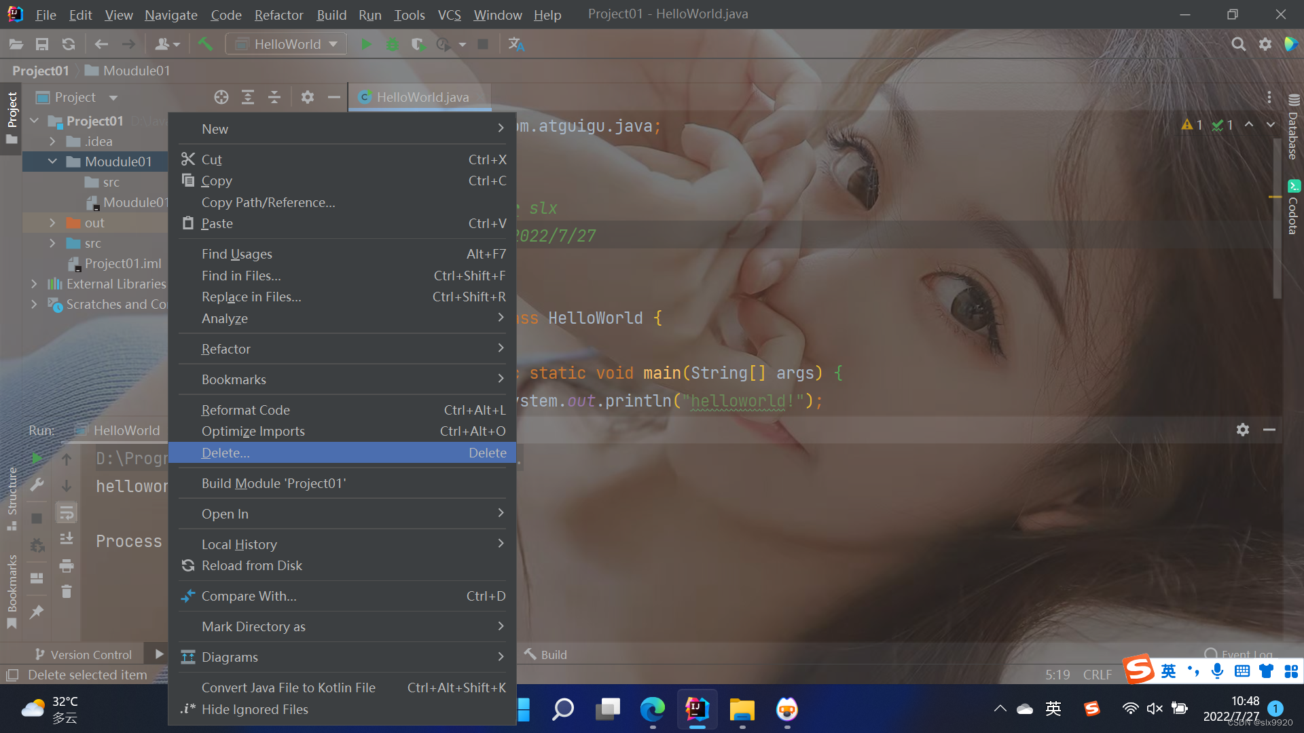Click the Select Opened File crosshair icon
Image resolution: width=1304 pixels, height=733 pixels.
[221, 97]
